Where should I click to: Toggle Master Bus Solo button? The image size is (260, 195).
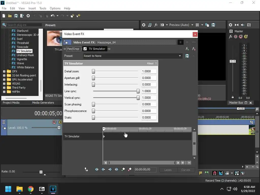coord(246,37)
